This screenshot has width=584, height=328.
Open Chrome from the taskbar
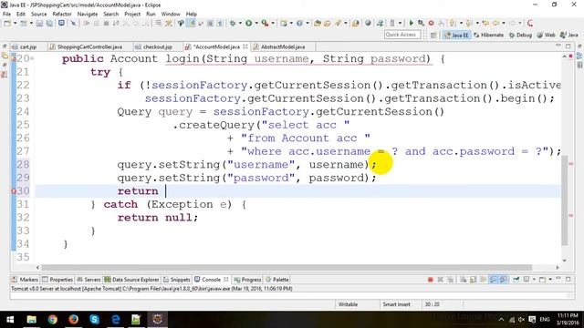coord(53,319)
